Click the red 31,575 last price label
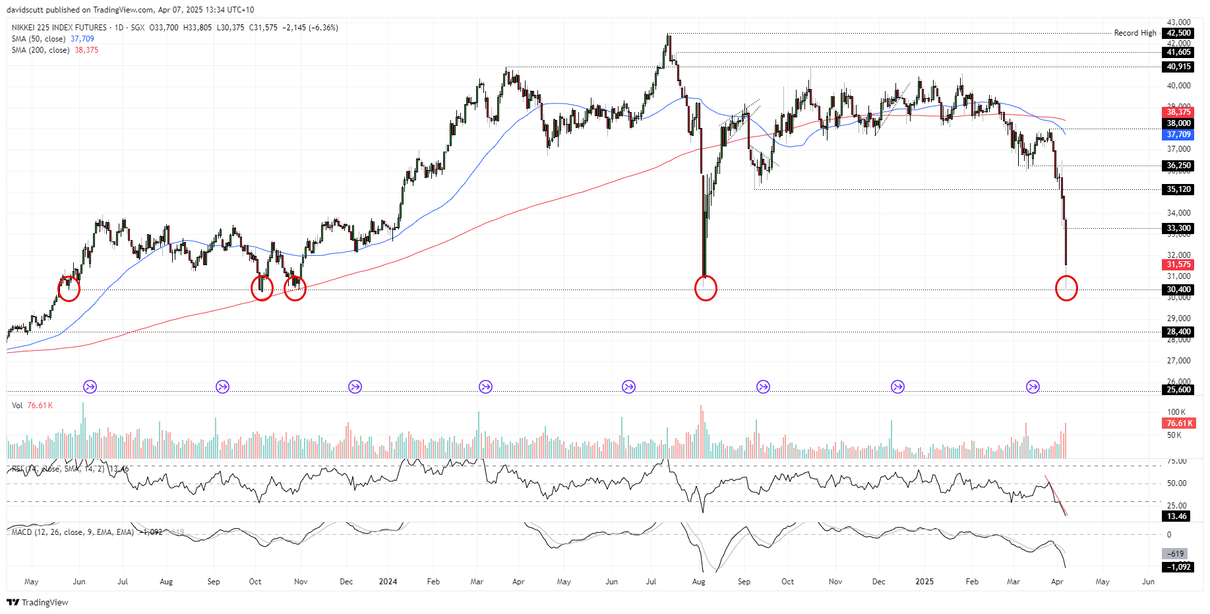The height and width of the screenshot is (614, 1210). 1178,264
